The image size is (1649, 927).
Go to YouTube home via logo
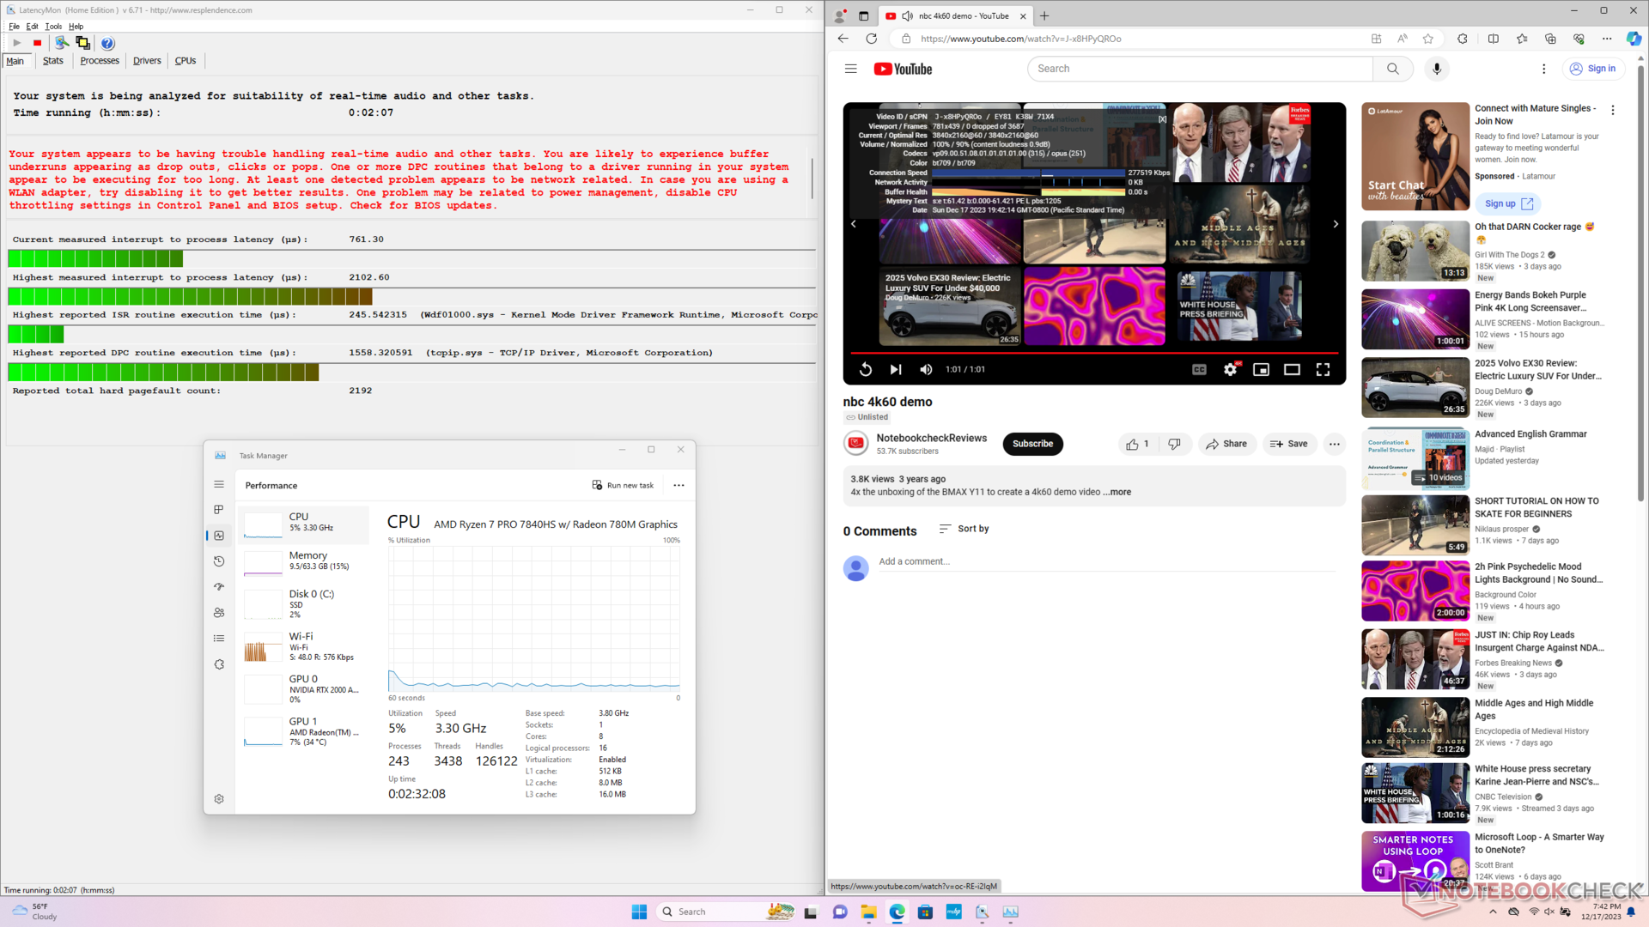click(x=903, y=69)
